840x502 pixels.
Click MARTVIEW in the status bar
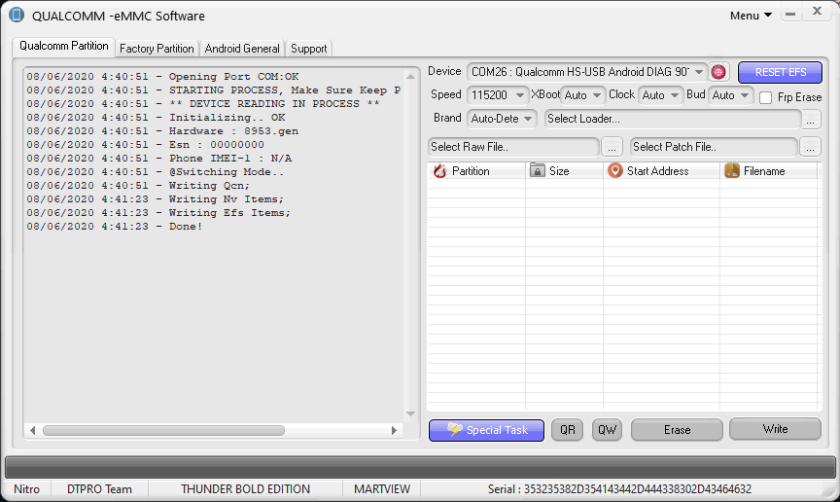382,489
